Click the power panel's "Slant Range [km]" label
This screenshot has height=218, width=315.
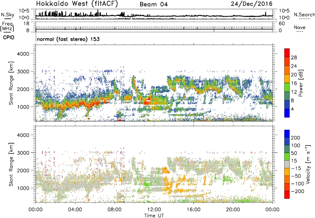pos(11,83)
